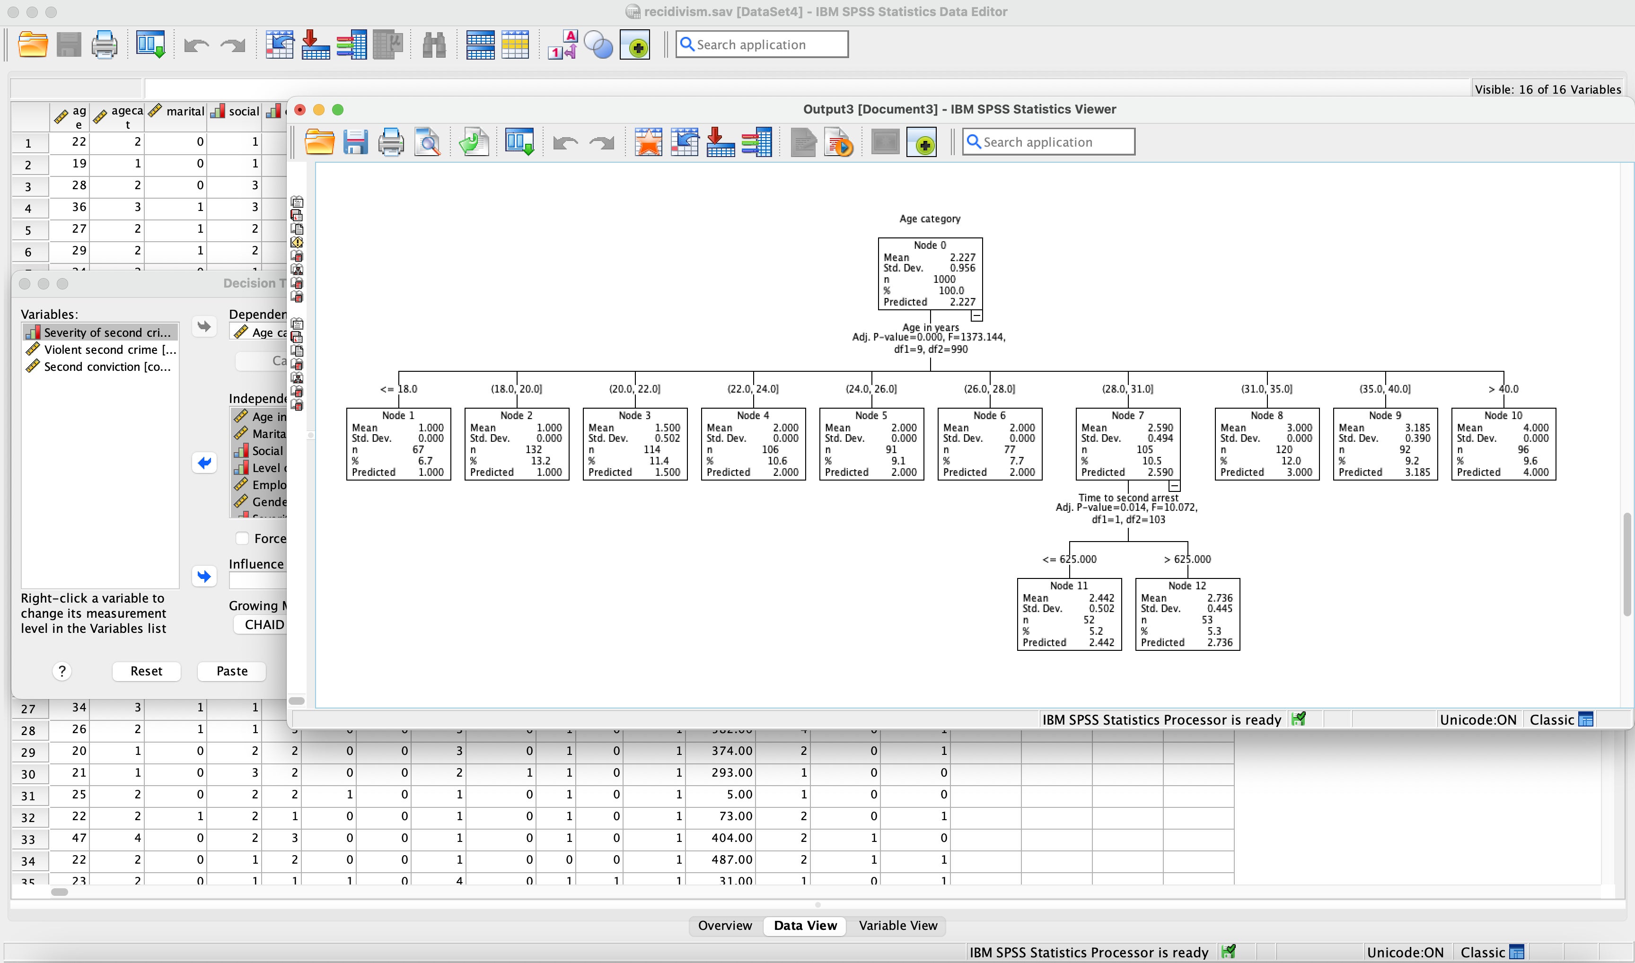Viewport: 1635px width, 963px height.
Task: Save output document in Viewer toolbar
Action: [356, 142]
